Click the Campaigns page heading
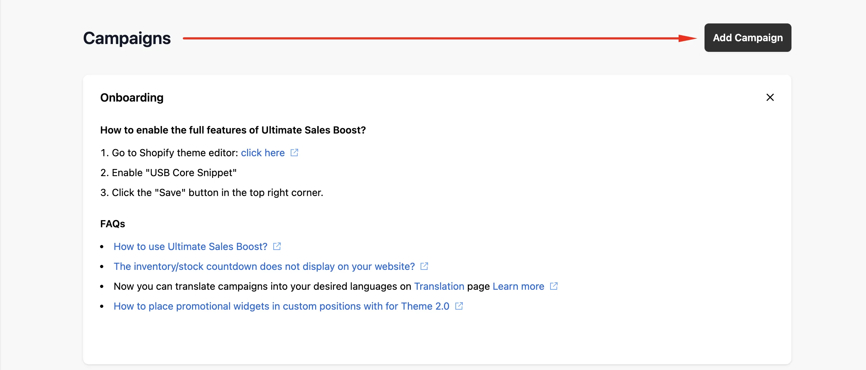The image size is (866, 370). pos(127,38)
